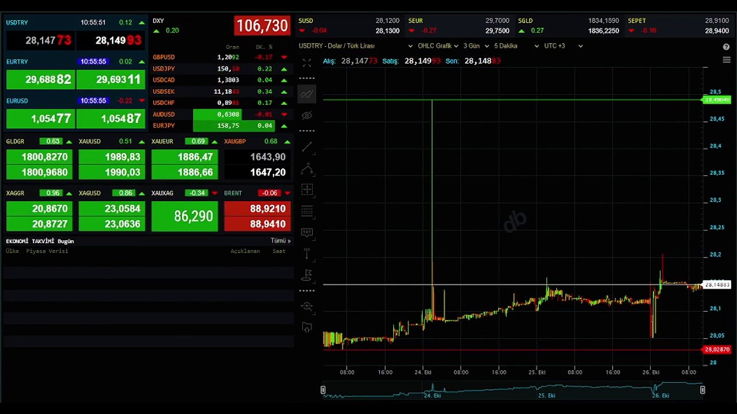
Task: Click the USDTRY green up arrow
Action: click(x=142, y=23)
